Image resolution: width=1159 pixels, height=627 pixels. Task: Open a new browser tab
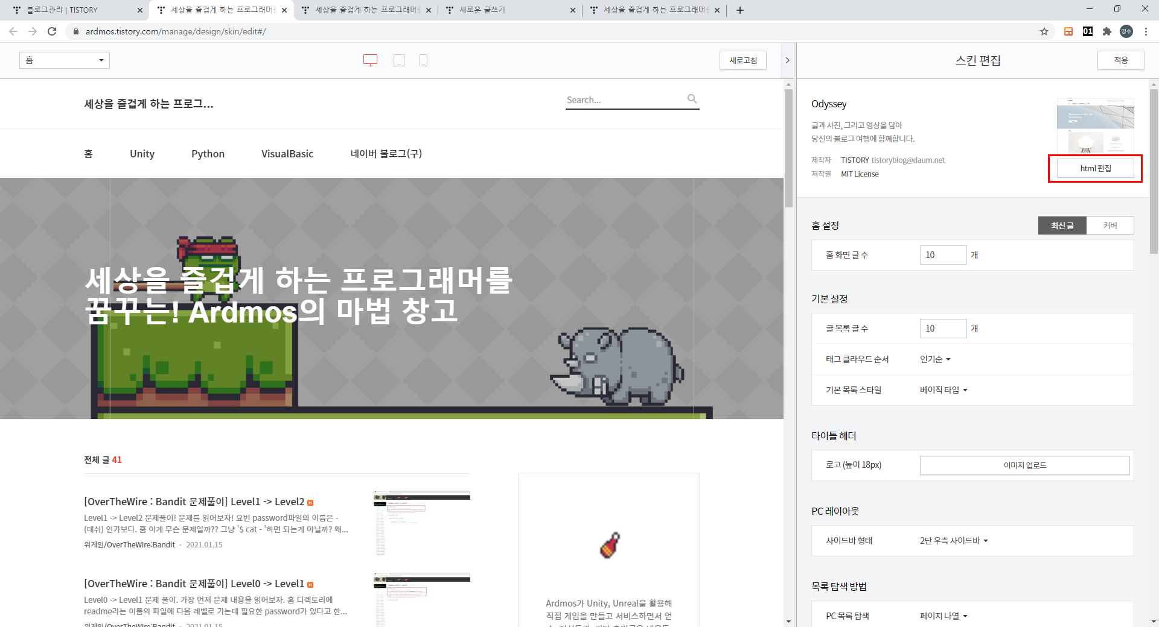[x=740, y=10]
